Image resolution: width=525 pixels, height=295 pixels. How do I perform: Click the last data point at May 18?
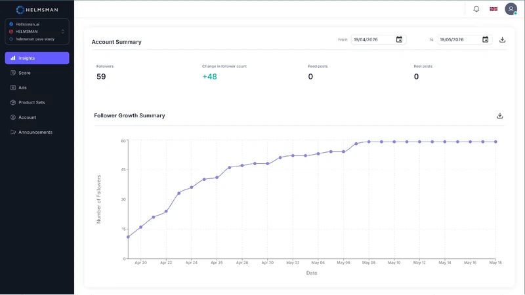(495, 142)
